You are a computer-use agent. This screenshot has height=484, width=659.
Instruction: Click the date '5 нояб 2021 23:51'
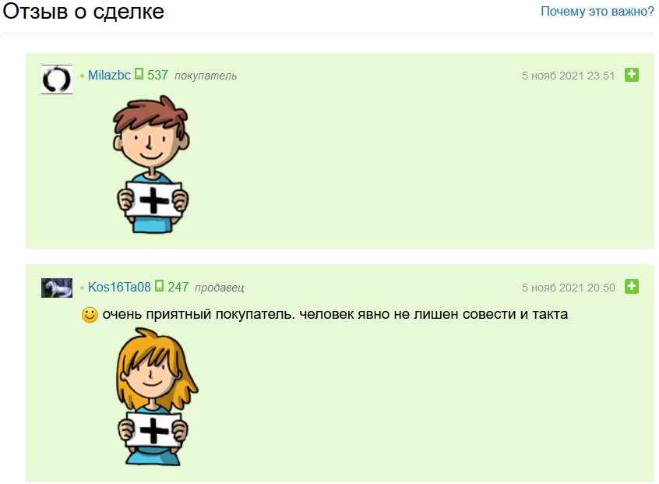[x=568, y=76]
